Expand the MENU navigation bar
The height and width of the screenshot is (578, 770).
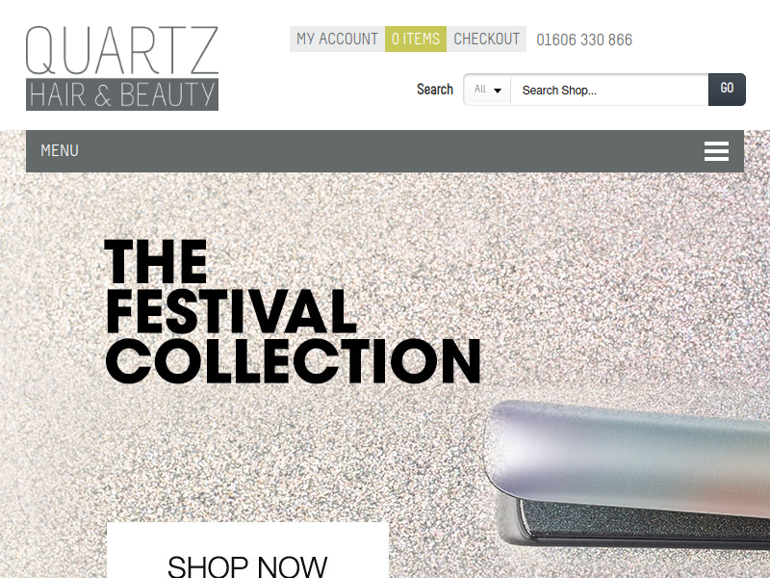[384, 151]
